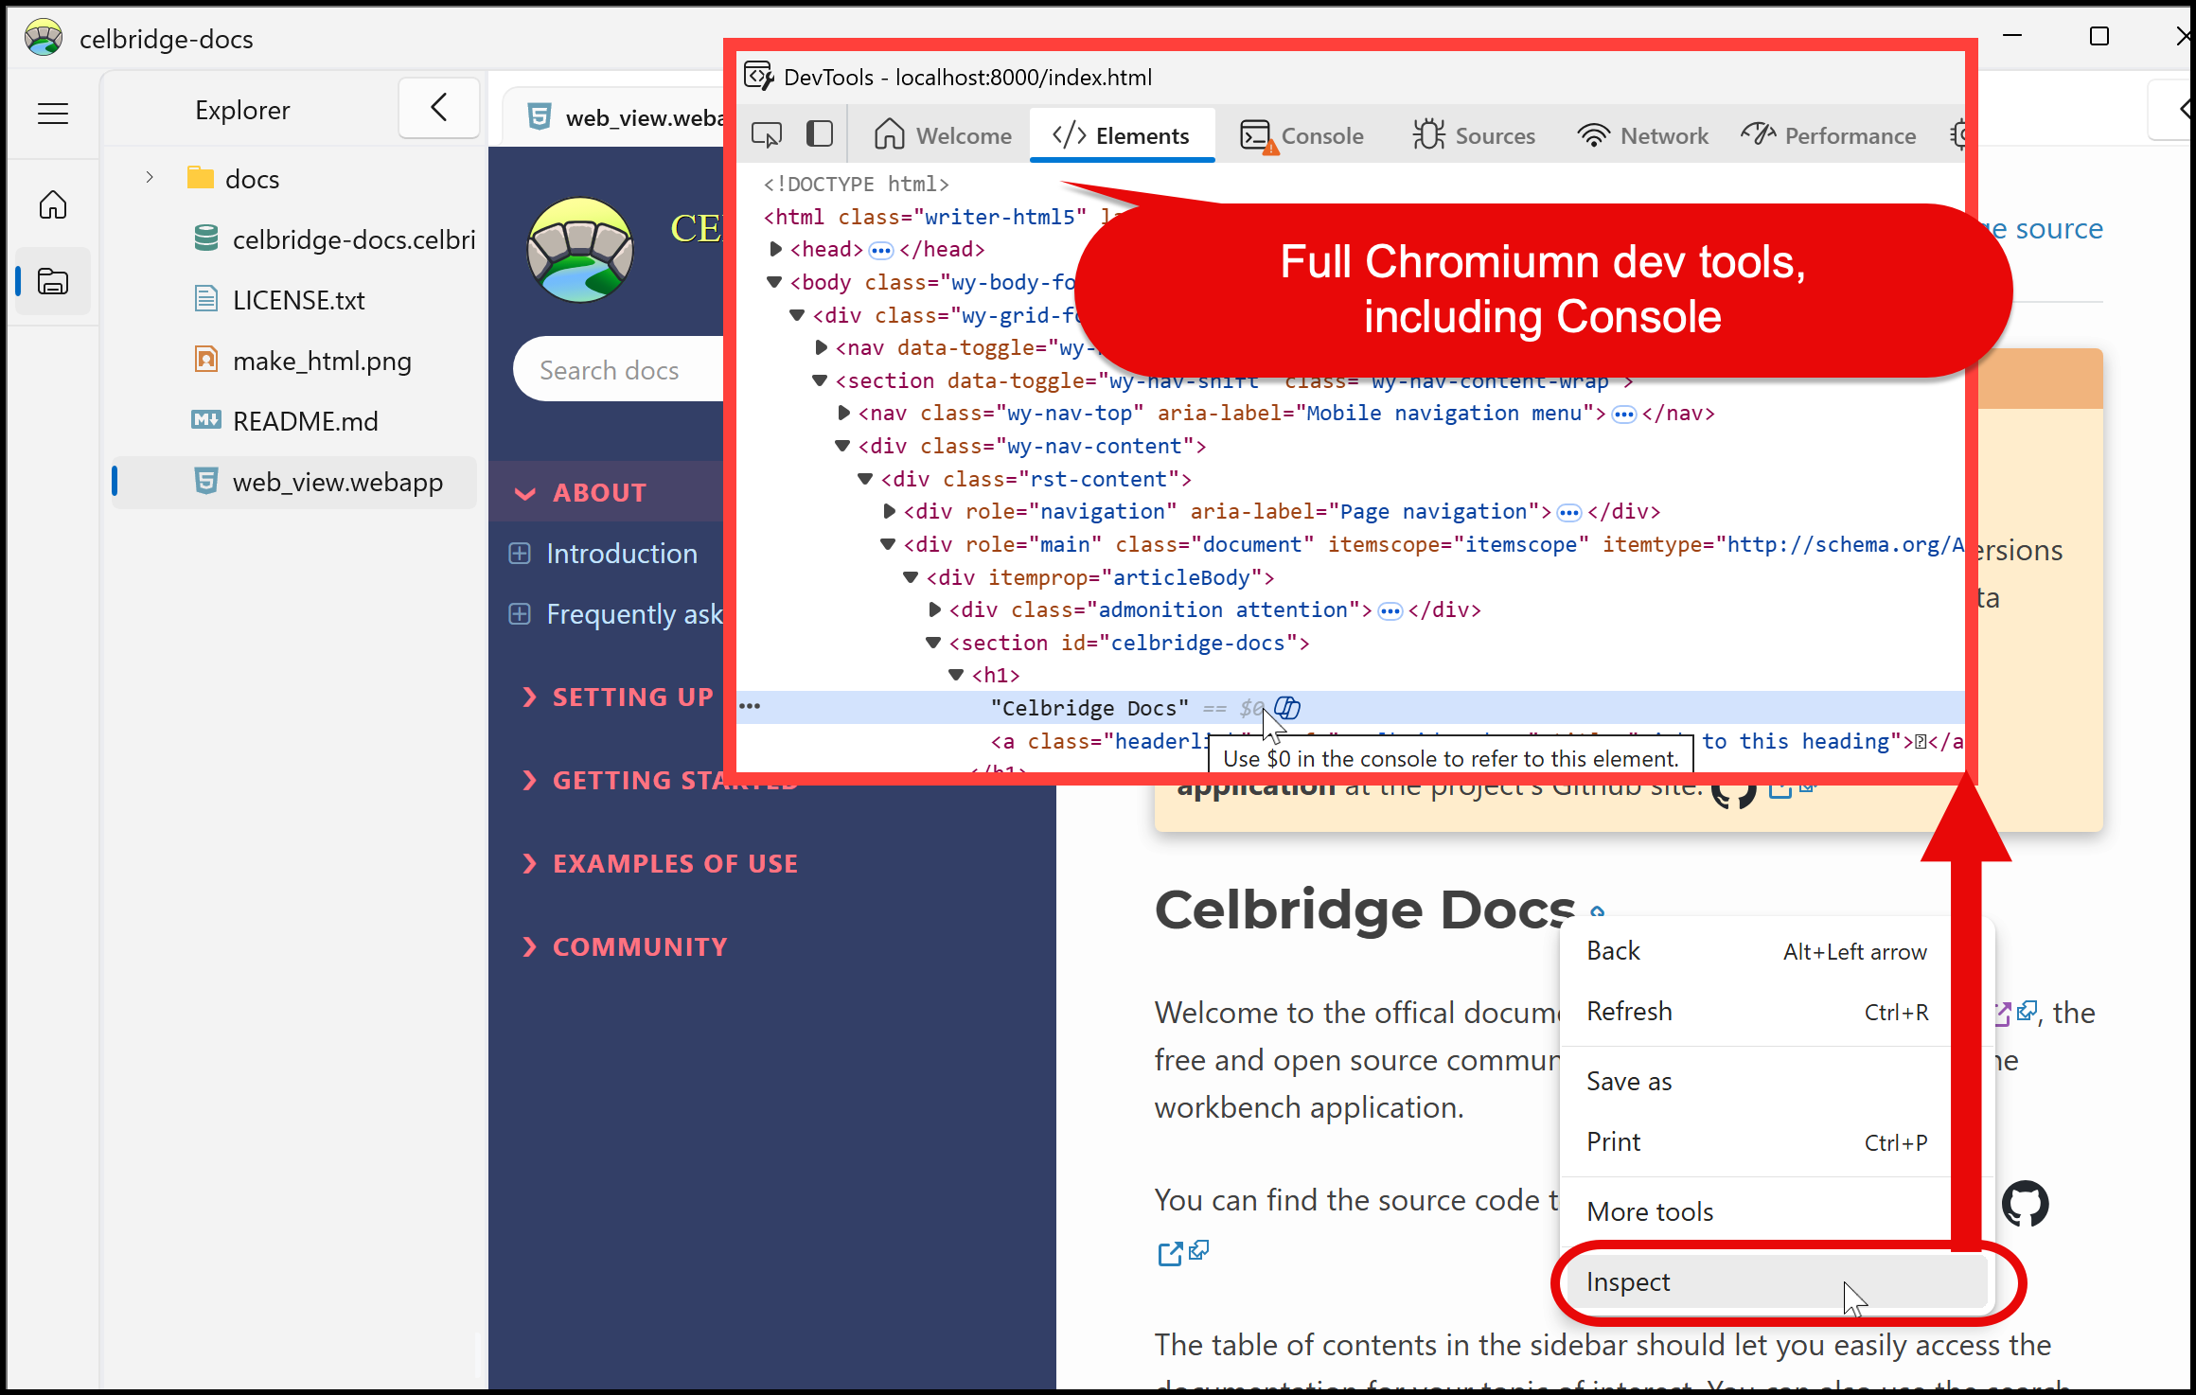Screen dimensions: 2196x1395
Task: Open the Celbridge hamburger menu
Action: tap(52, 113)
